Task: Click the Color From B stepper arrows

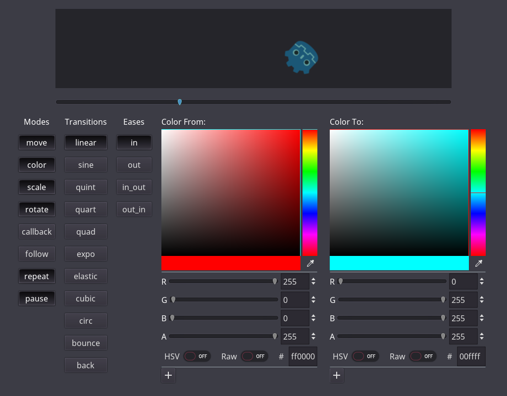Action: point(313,318)
